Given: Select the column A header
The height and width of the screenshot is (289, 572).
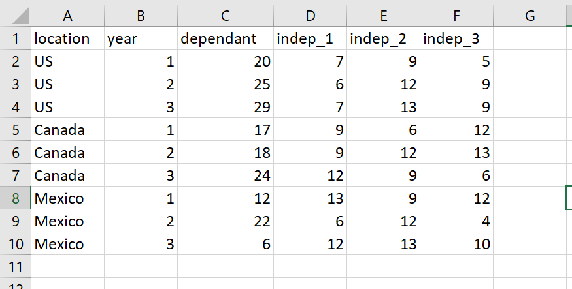Looking at the screenshot, I should 67,16.
